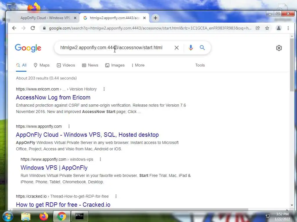
Task: Switch to Videos results
Action: pos(66,65)
